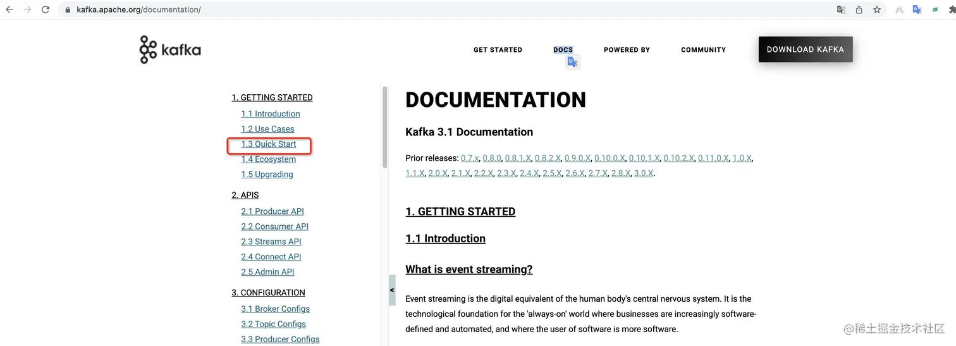Open the 2.6.X prior release link
The width and height of the screenshot is (956, 346).
click(x=575, y=173)
